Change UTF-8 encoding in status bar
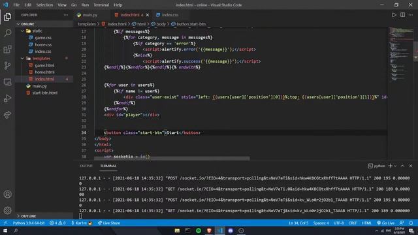 click(338, 223)
